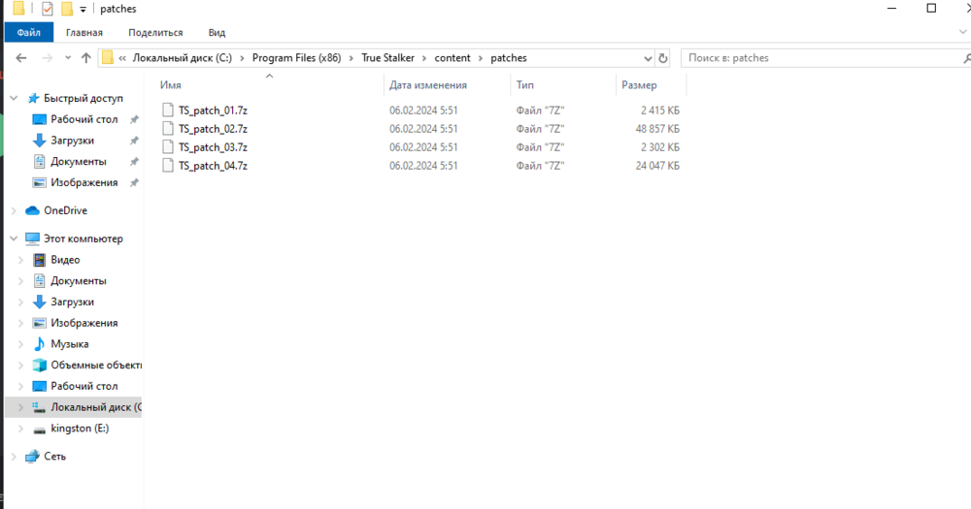
Task: Open Документы under Этот компьютер
Action: [x=79, y=281]
